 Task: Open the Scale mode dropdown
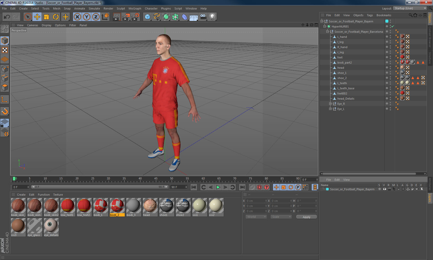(281, 217)
